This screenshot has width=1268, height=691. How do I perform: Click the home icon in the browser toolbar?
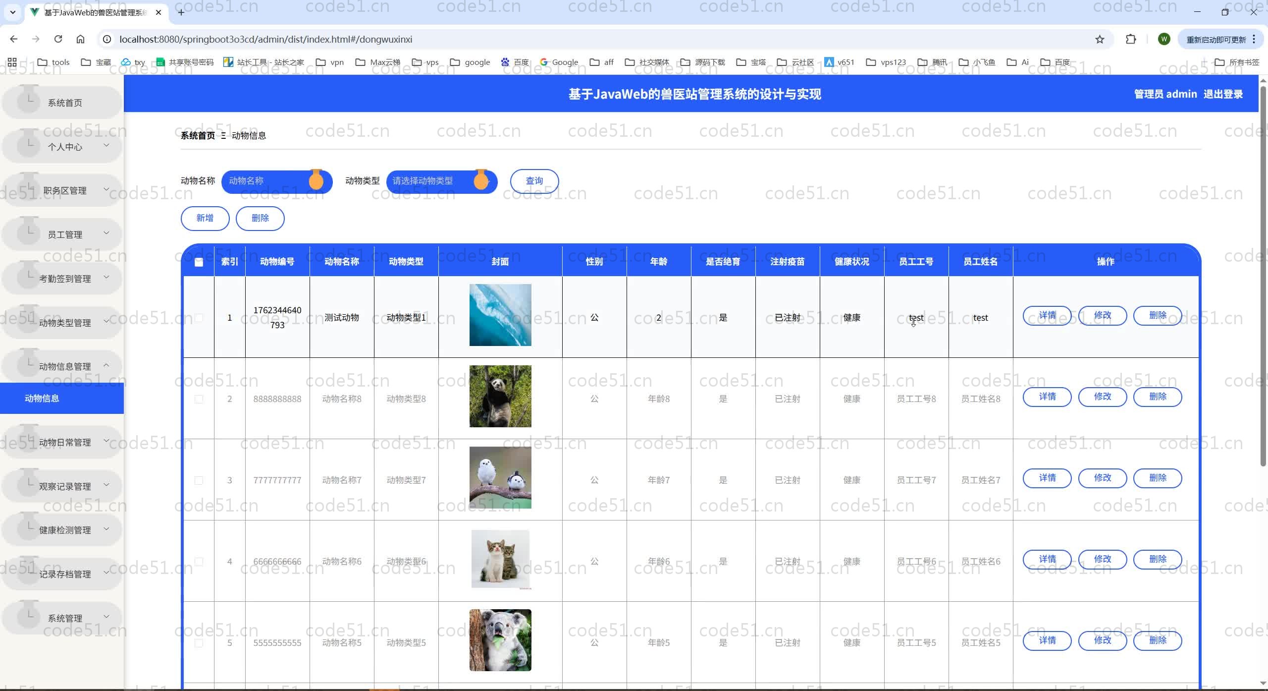[80, 39]
